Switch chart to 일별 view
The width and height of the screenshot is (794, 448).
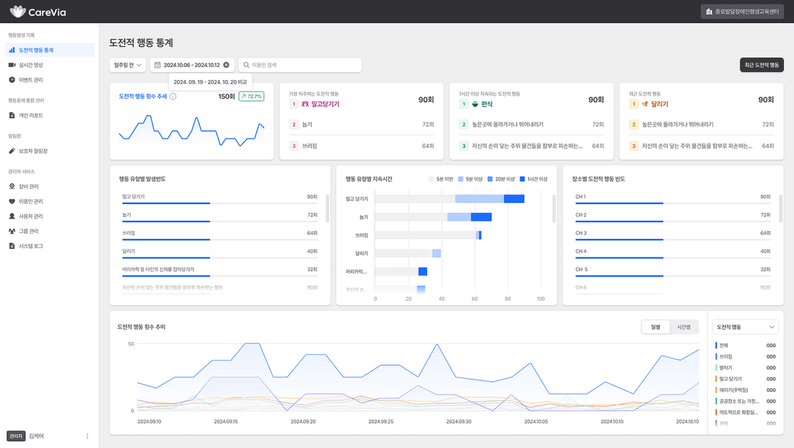pos(655,327)
